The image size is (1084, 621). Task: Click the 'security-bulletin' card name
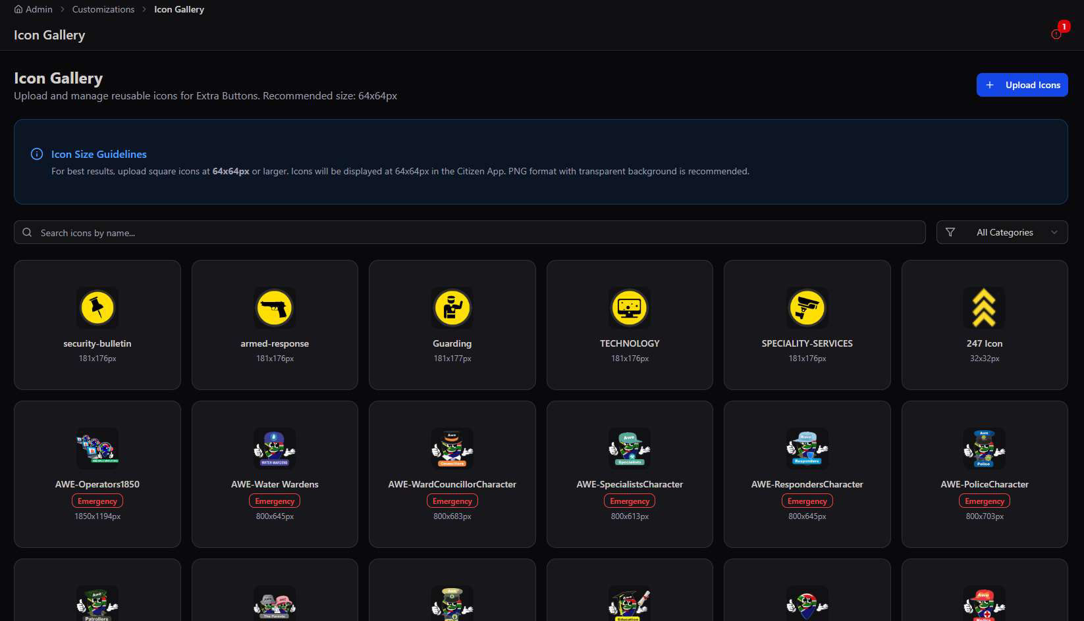tap(97, 343)
